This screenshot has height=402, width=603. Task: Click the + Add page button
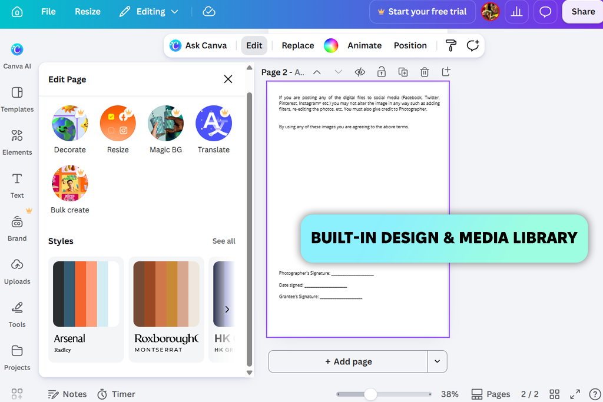tap(348, 361)
